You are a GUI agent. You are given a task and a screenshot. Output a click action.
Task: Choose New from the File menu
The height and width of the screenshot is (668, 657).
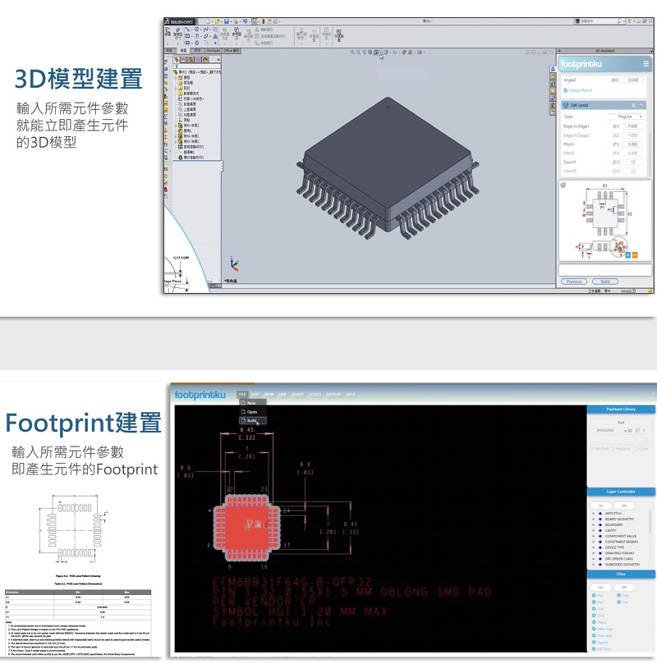(252, 403)
